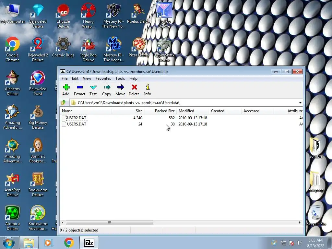Click the Move toolbar icon
This screenshot has height=249, width=332.
pos(120,90)
